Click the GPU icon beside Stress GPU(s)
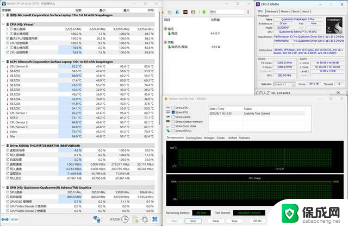The image size is (348, 226). click(x=168, y=130)
